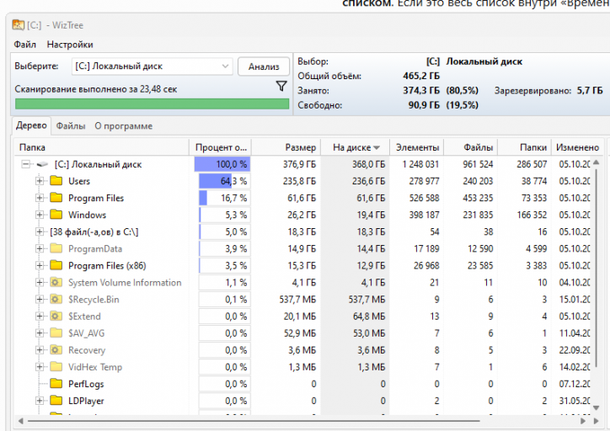Viewport: 610px width, 431px height.
Task: Collapse the [C:] Локальный диск root node
Action: coord(25,164)
